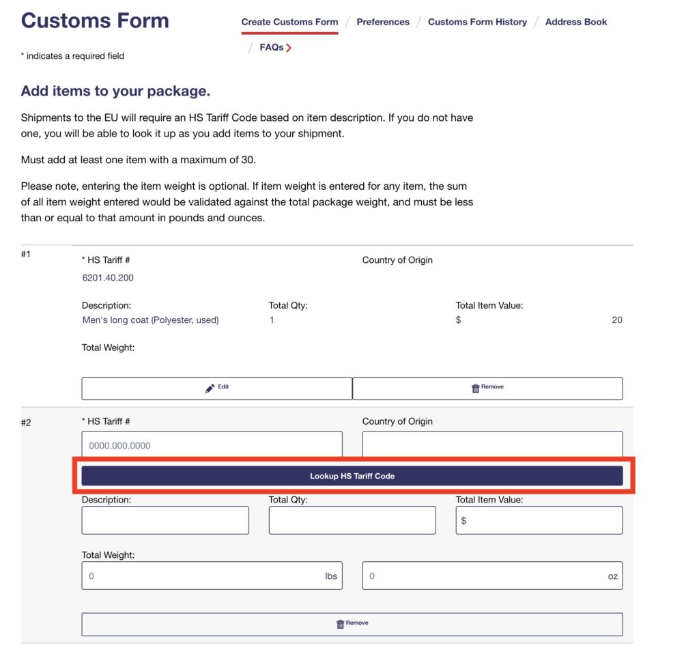
Task: Click item #1 HS Tariff code 6201.40.200
Action: [x=108, y=278]
